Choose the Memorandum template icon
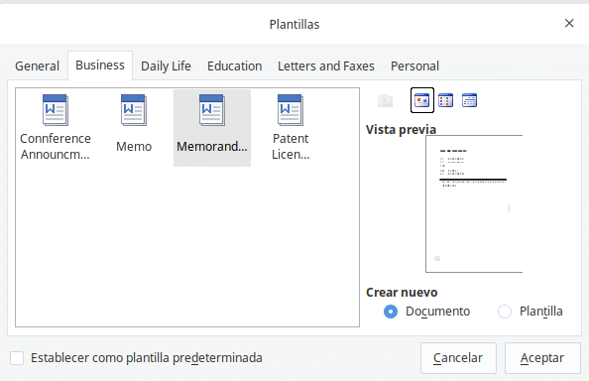 [x=212, y=110]
